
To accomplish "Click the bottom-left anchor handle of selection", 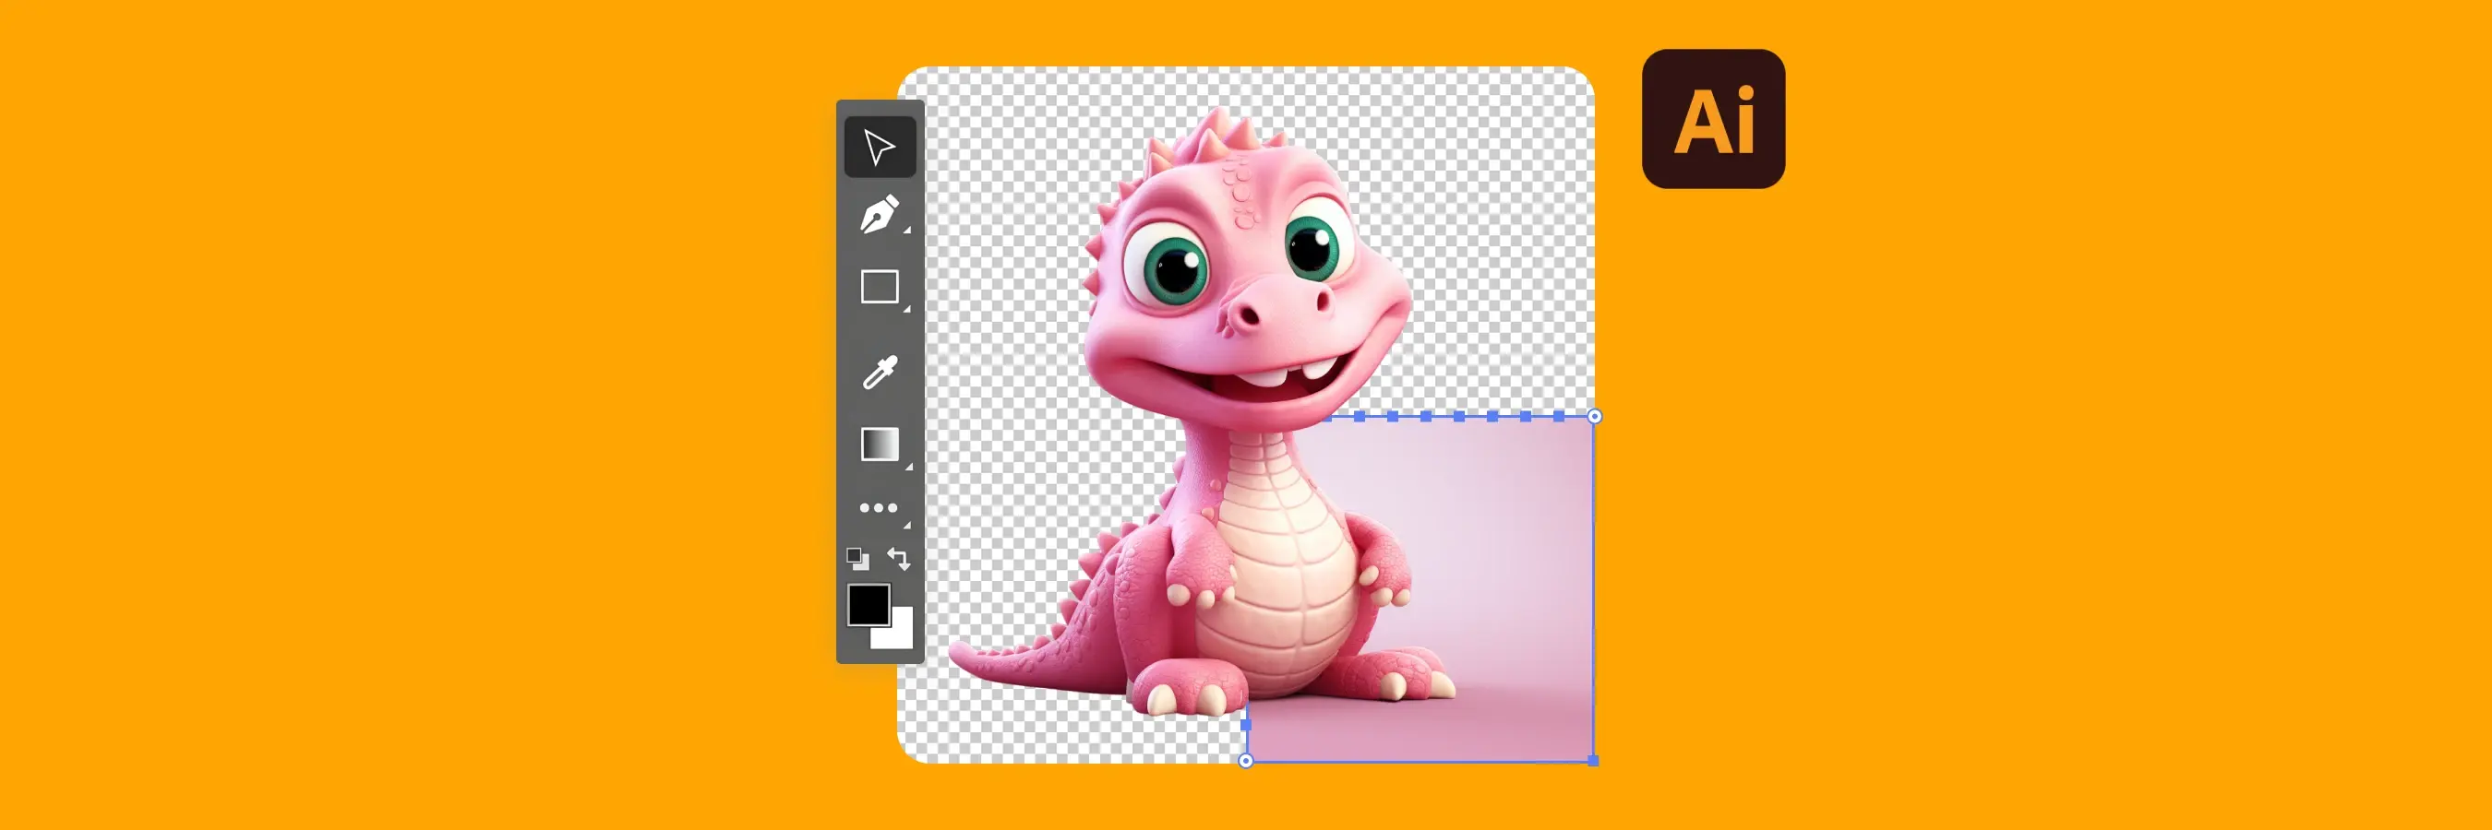I will pos(1246,761).
